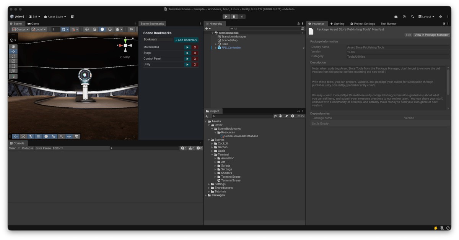Play the Control Panel bookmark

click(x=187, y=59)
